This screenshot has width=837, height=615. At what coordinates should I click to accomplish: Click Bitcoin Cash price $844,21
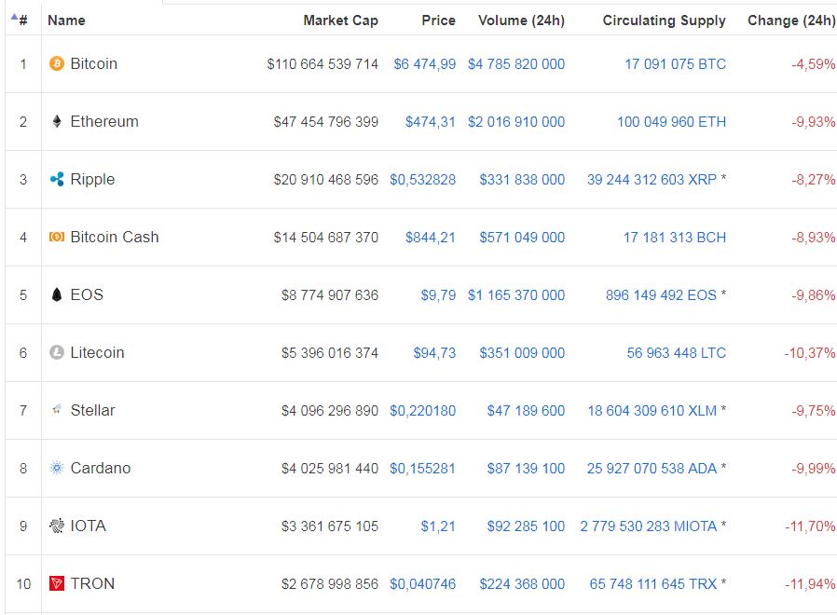pos(431,238)
